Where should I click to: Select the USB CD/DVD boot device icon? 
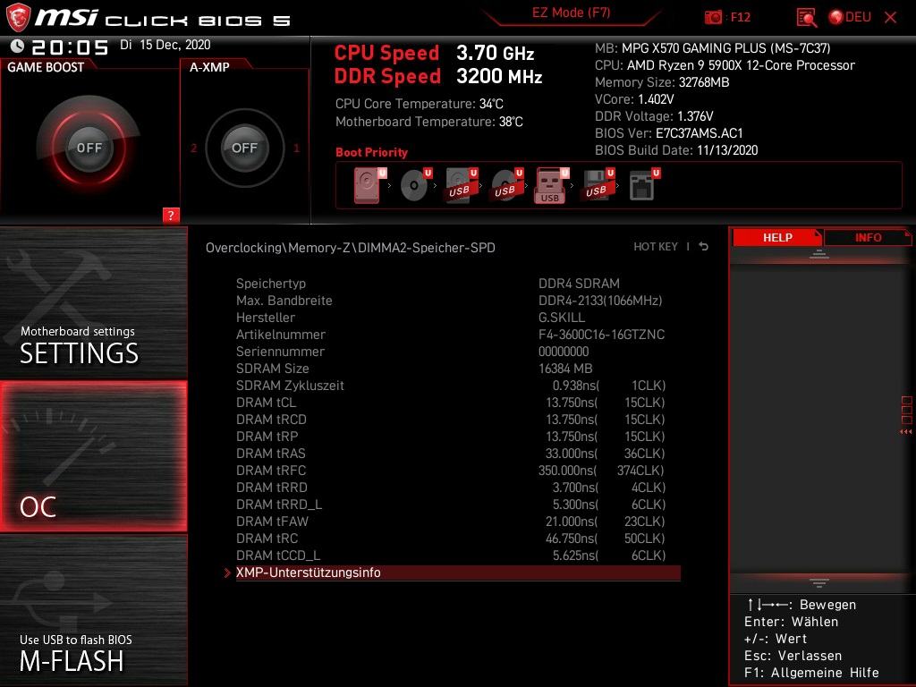(x=507, y=185)
